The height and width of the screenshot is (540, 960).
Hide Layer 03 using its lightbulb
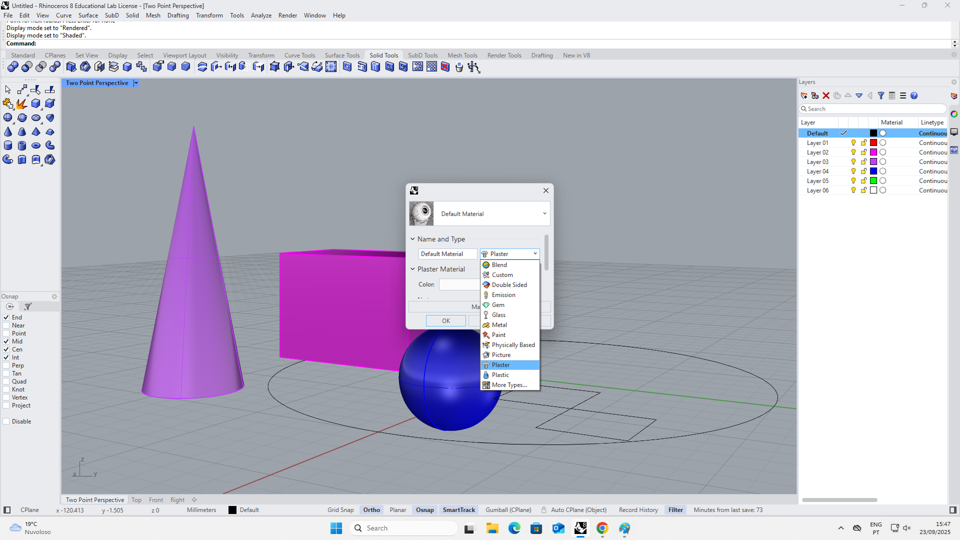(853, 161)
